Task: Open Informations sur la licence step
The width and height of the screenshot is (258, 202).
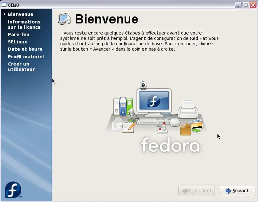Action: click(24, 24)
